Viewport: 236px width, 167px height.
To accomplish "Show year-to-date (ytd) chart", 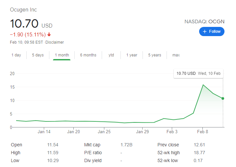I will click(111, 55).
